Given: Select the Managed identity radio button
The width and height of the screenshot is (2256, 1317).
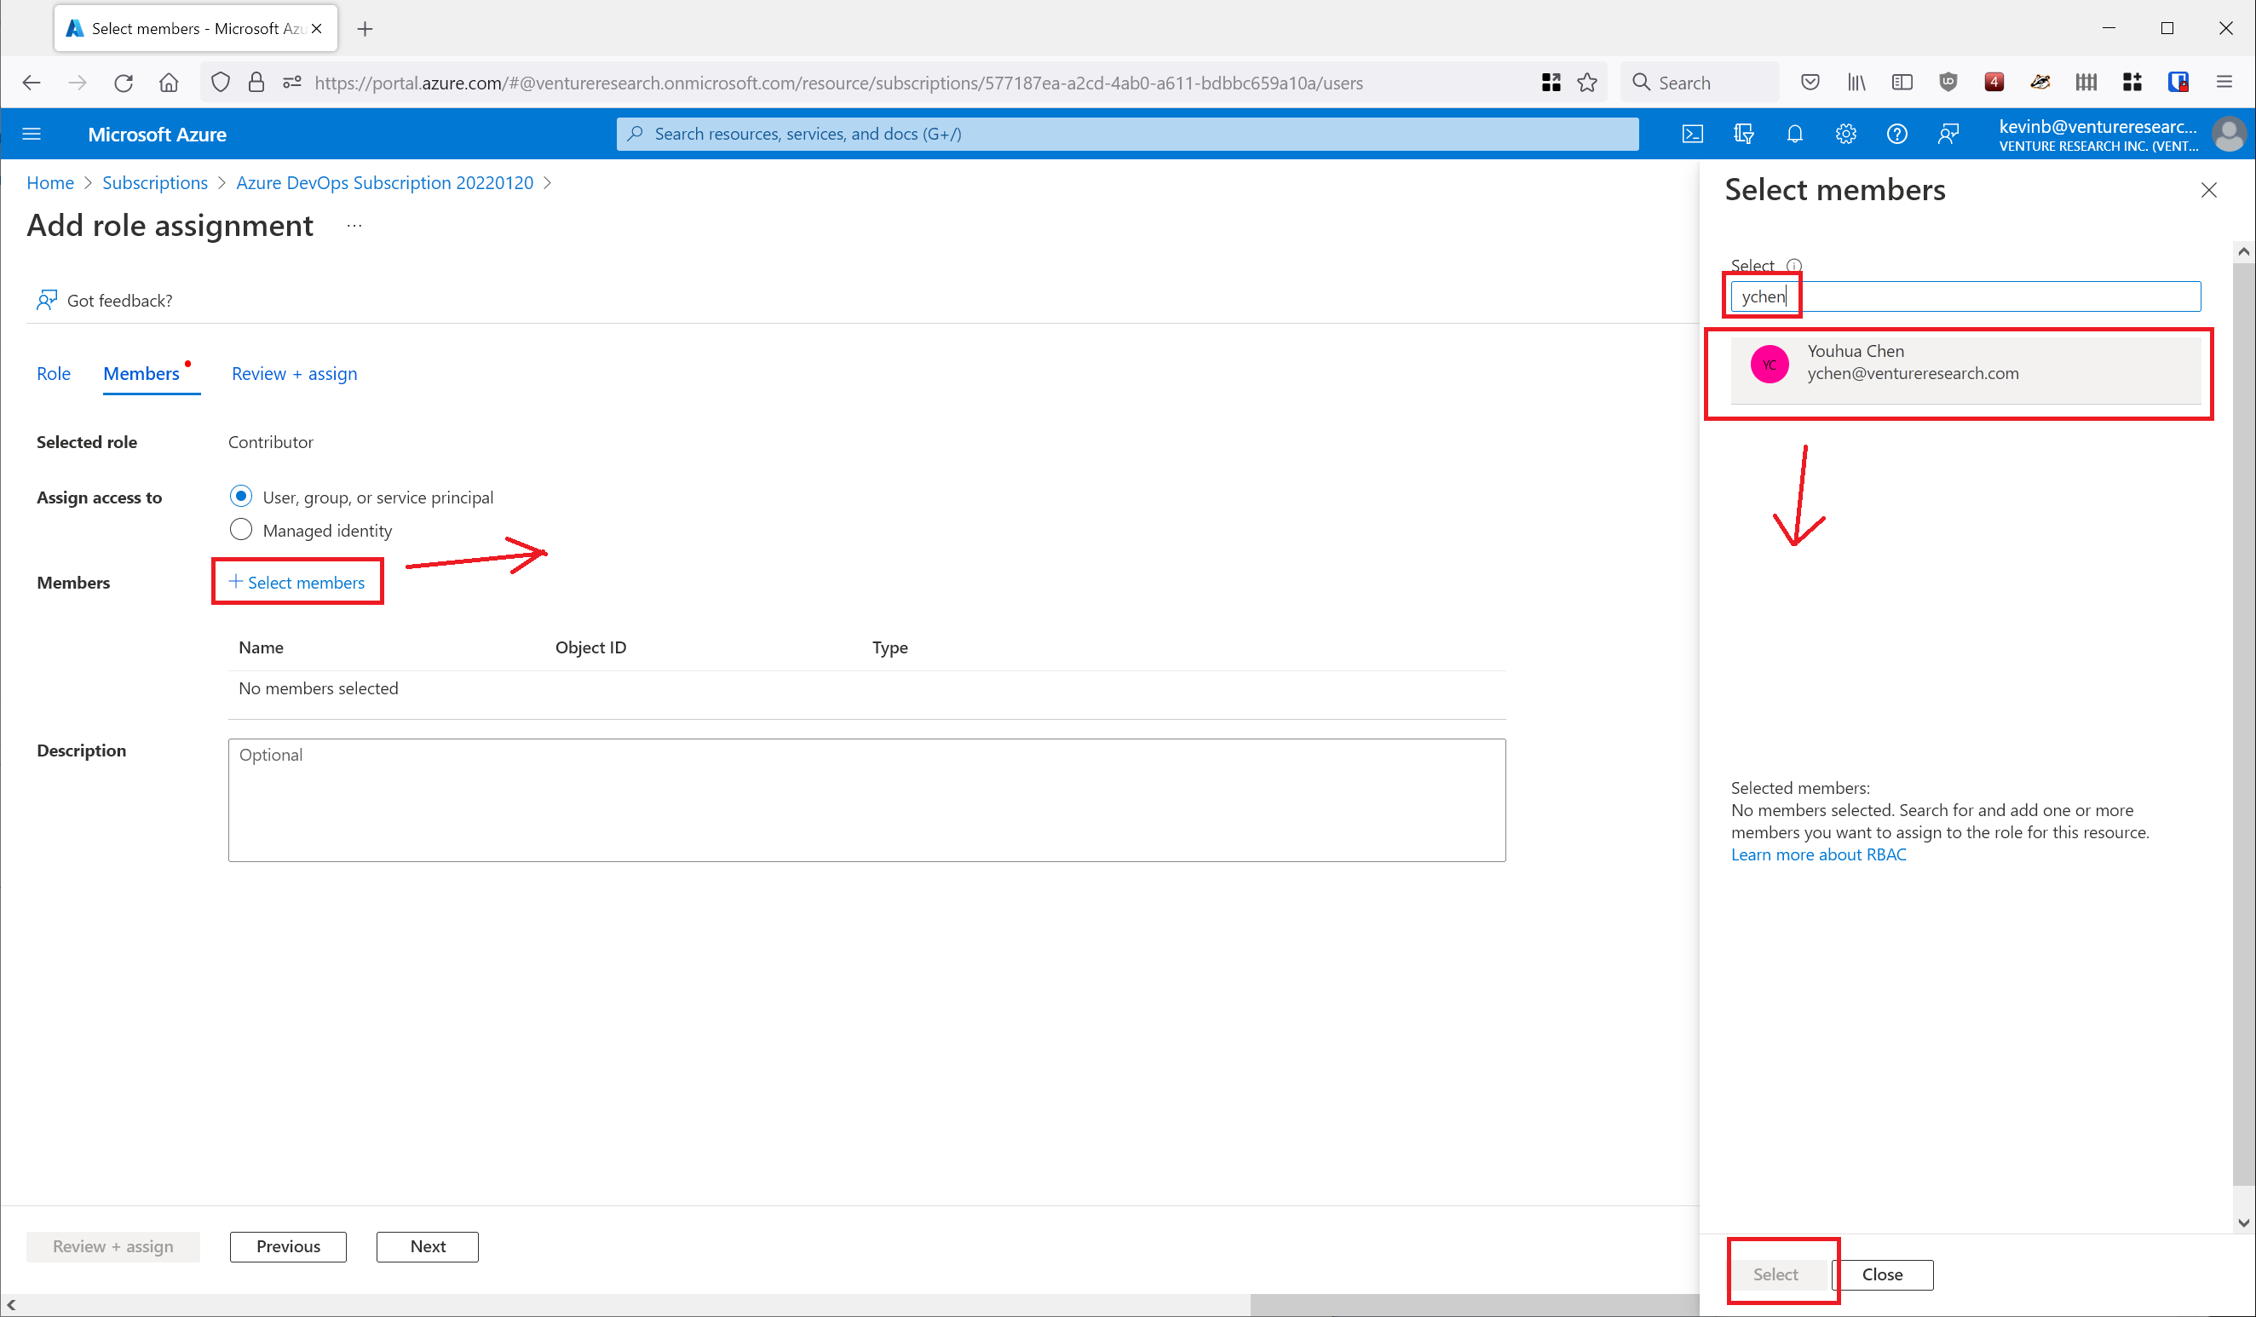Looking at the screenshot, I should point(241,529).
